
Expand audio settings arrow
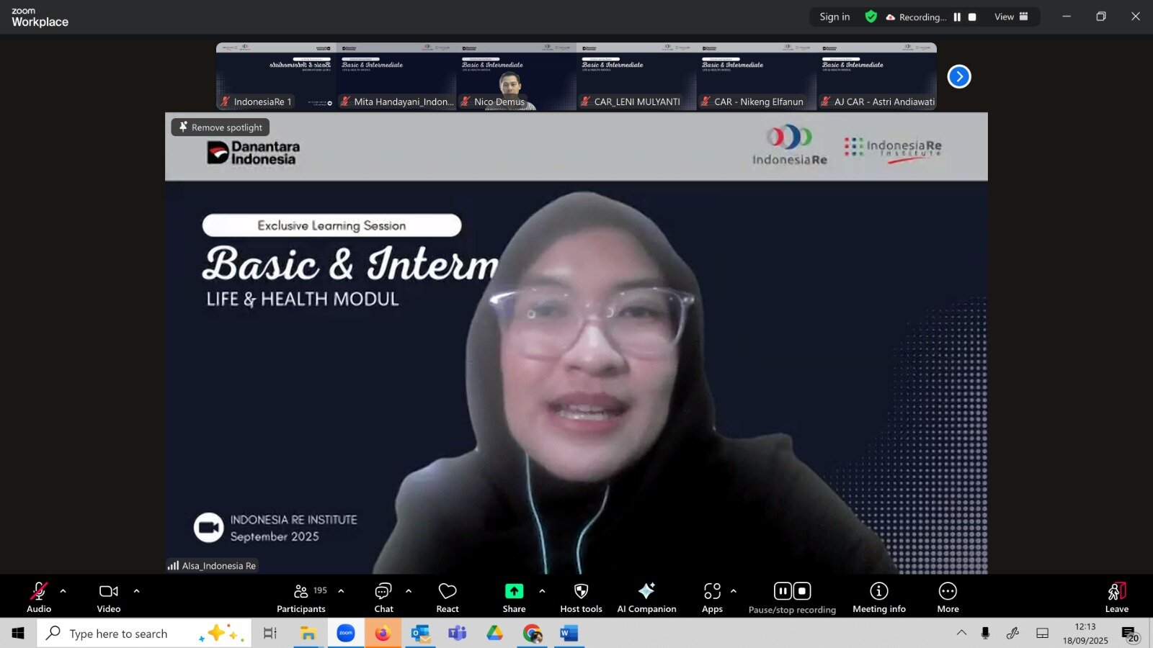[x=63, y=591]
